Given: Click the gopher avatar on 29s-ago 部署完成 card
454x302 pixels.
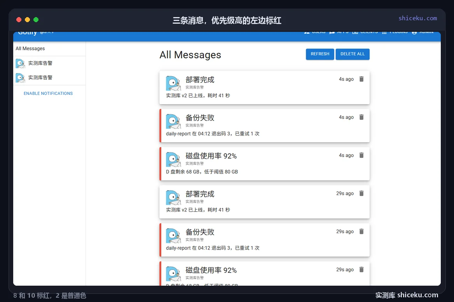Looking at the screenshot, I should (x=173, y=197).
